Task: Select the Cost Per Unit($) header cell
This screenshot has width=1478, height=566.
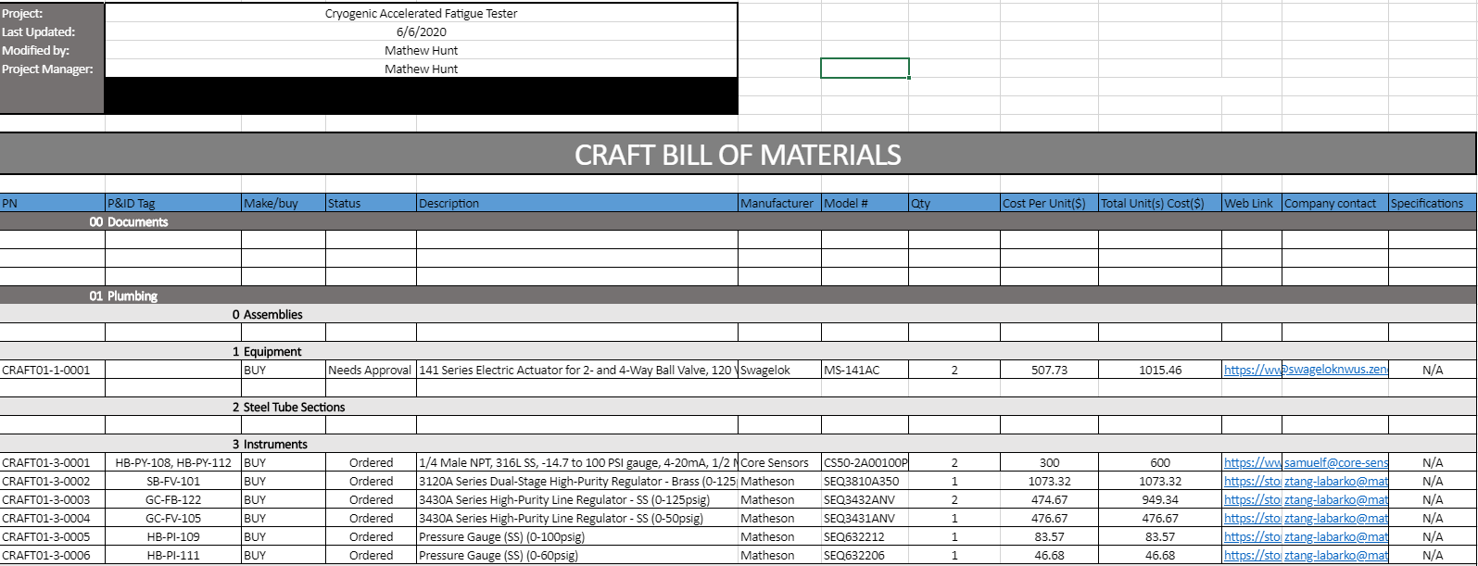Action: point(1049,203)
